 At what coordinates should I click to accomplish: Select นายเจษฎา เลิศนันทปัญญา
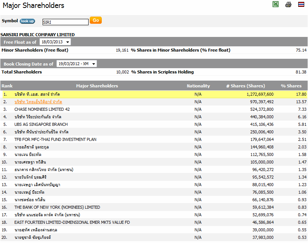[x=37, y=185]
